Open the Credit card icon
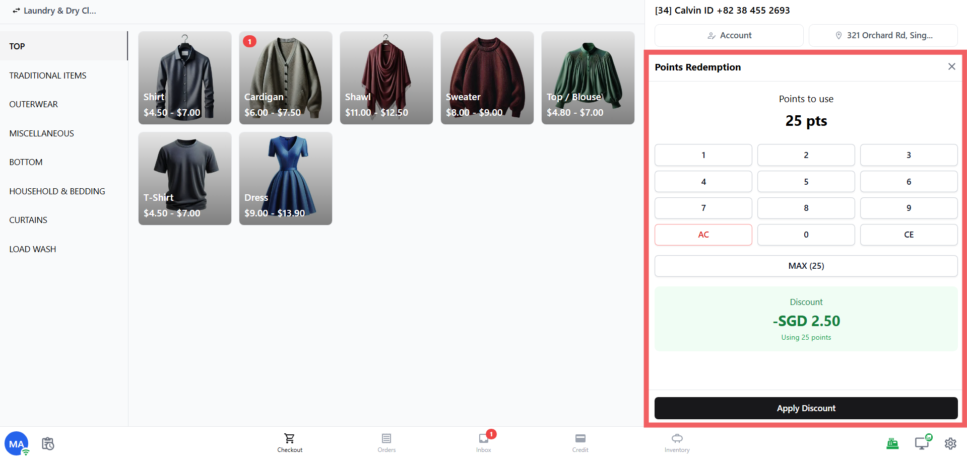Screen dimensions: 967x459 580,443
